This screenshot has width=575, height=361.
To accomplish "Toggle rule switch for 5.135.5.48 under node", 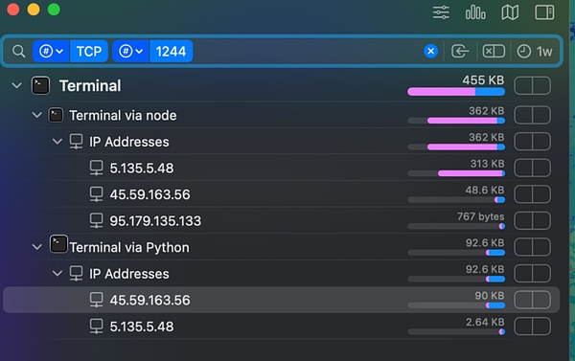I will pos(532,168).
